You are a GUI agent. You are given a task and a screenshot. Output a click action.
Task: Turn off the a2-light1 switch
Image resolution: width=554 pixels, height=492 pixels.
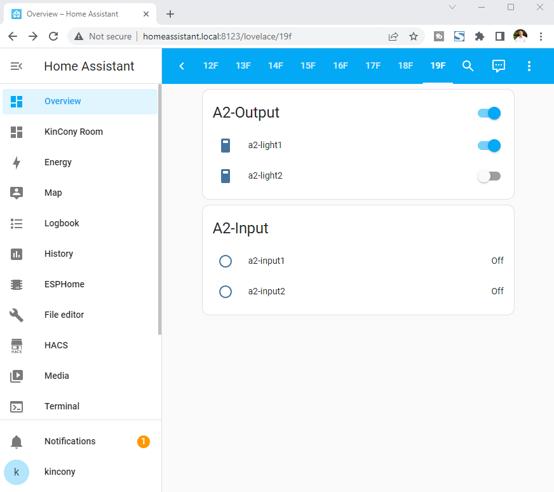point(489,146)
